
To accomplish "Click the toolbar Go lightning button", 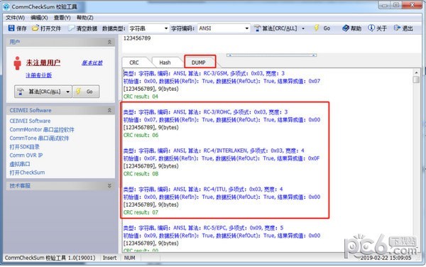I will click(x=322, y=28).
